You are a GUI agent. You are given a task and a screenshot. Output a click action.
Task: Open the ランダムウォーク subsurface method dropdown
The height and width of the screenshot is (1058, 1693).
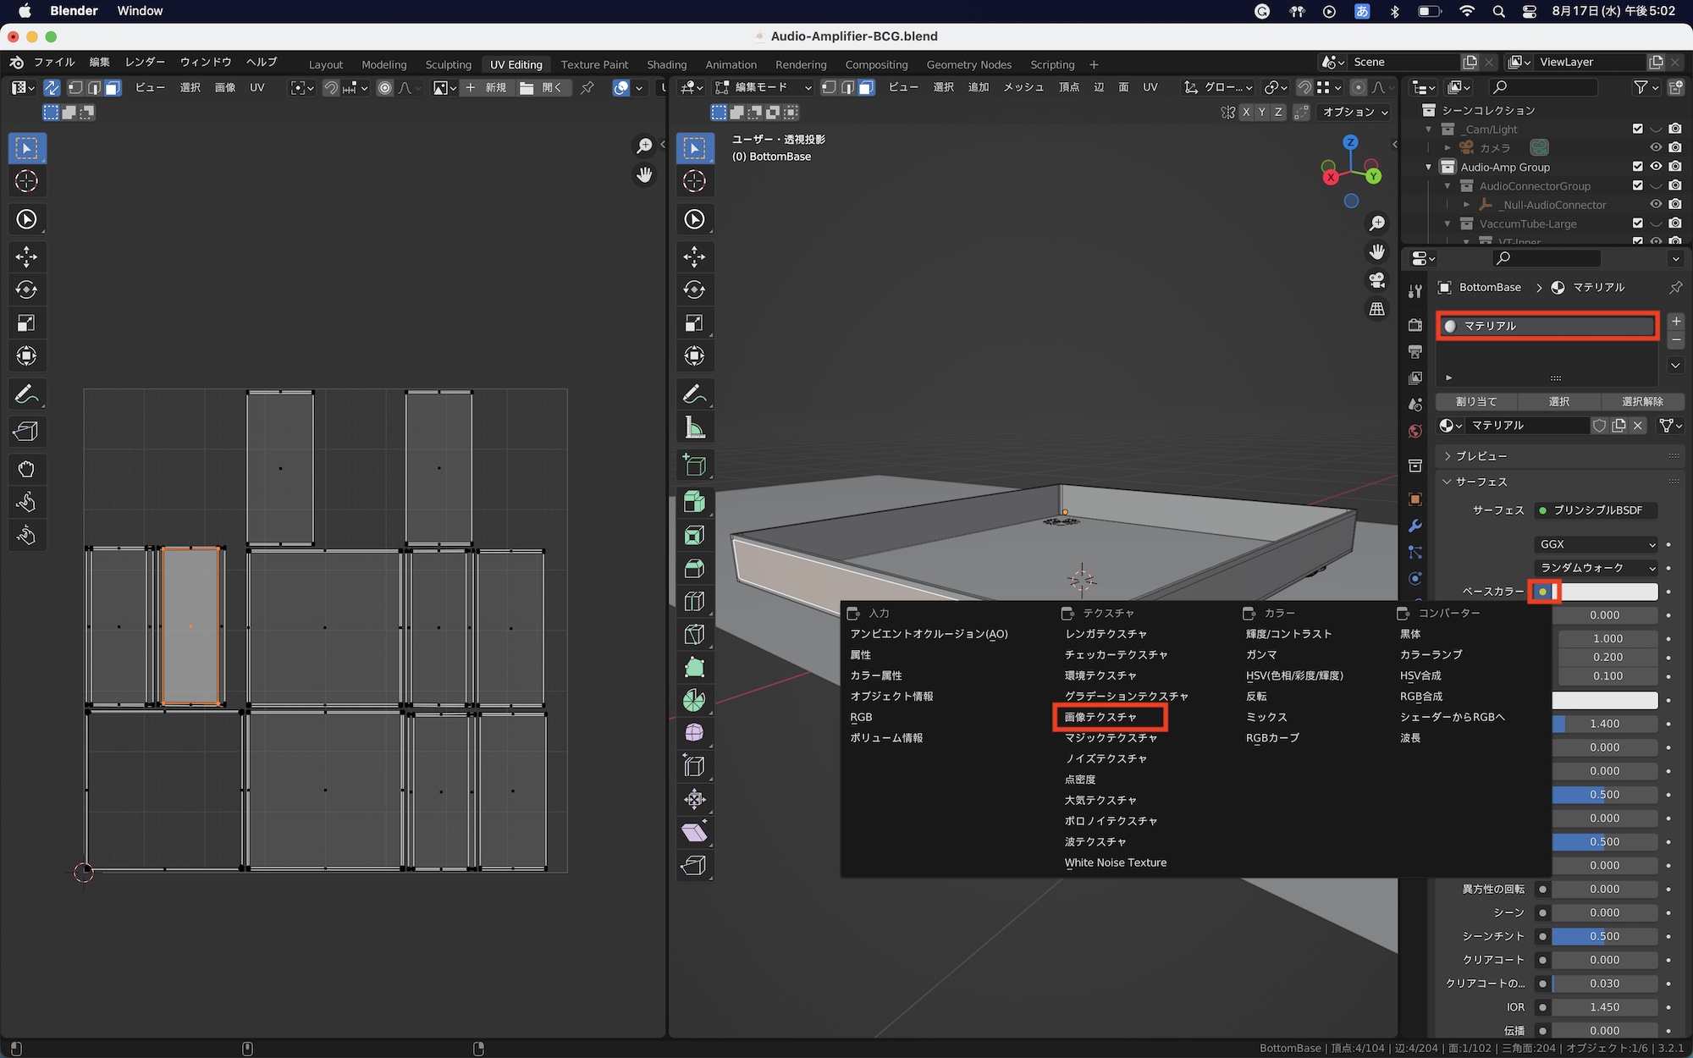click(x=1596, y=568)
